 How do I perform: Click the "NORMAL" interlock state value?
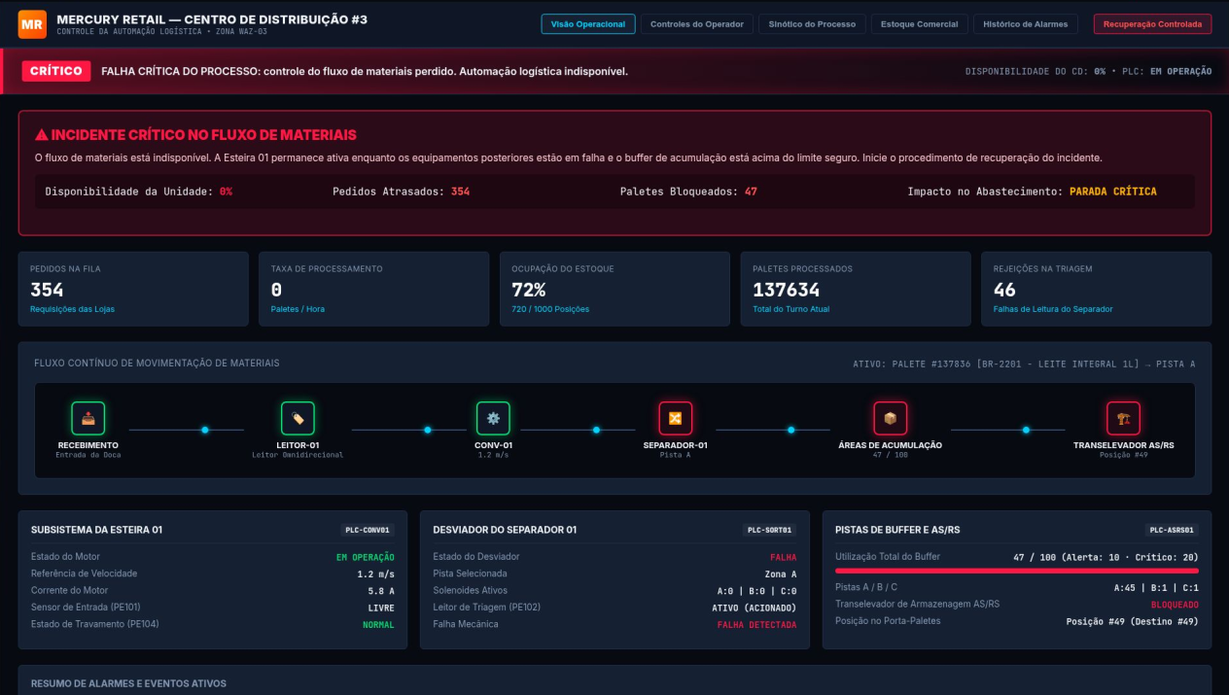point(378,624)
